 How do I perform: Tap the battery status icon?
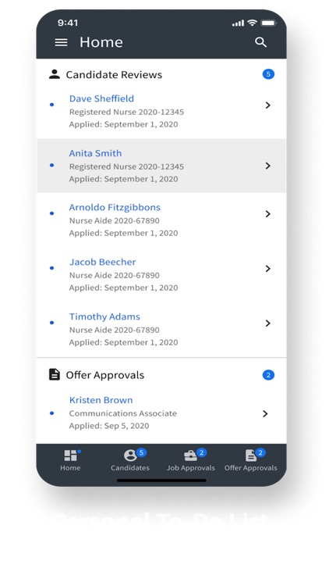pyautogui.click(x=268, y=23)
